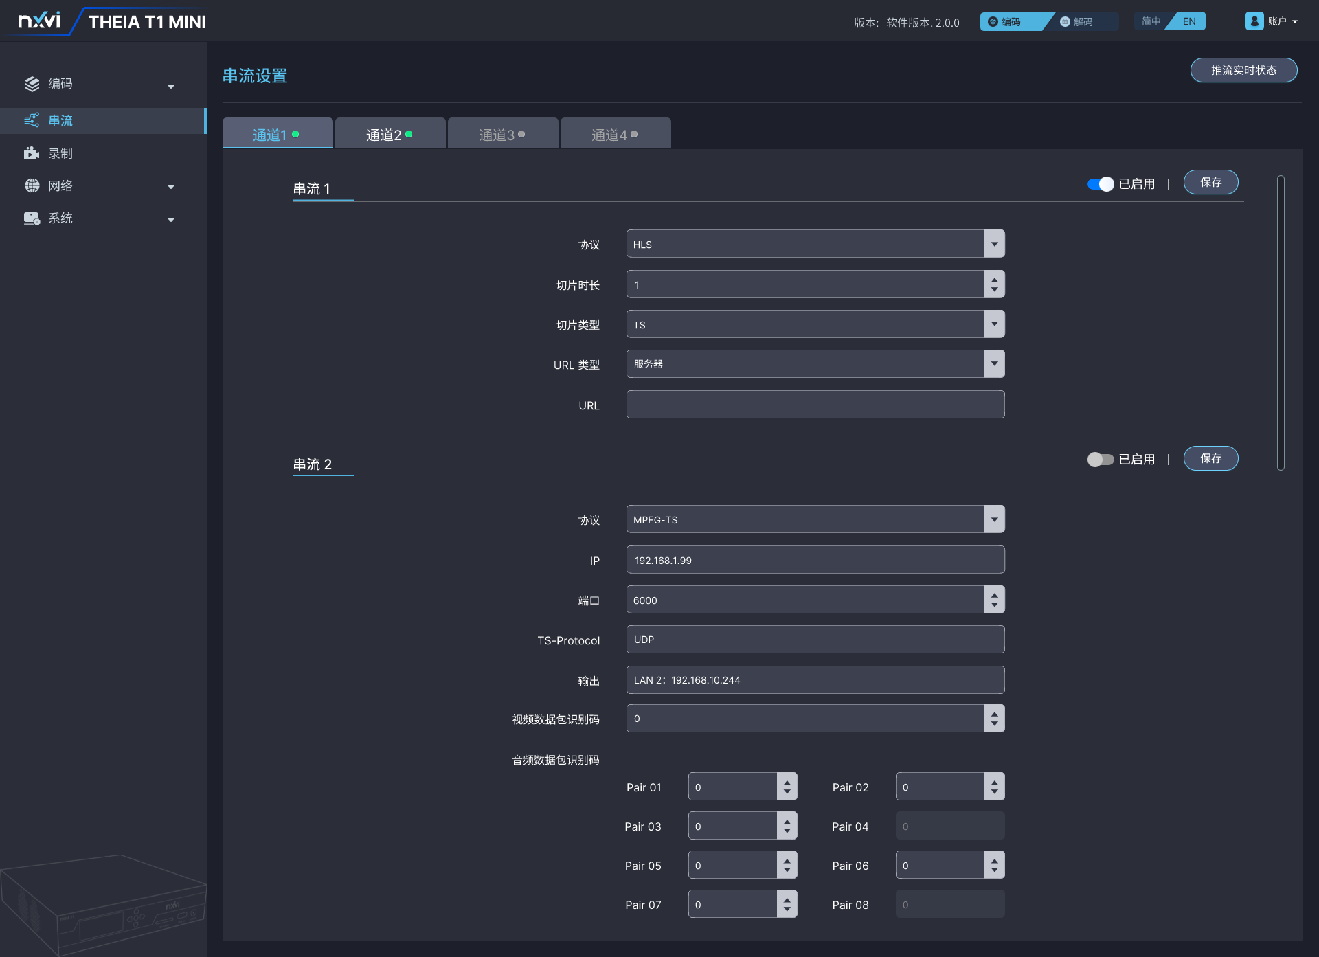
Task: Disable the 串流 1 enabled toggle
Action: 1101,184
